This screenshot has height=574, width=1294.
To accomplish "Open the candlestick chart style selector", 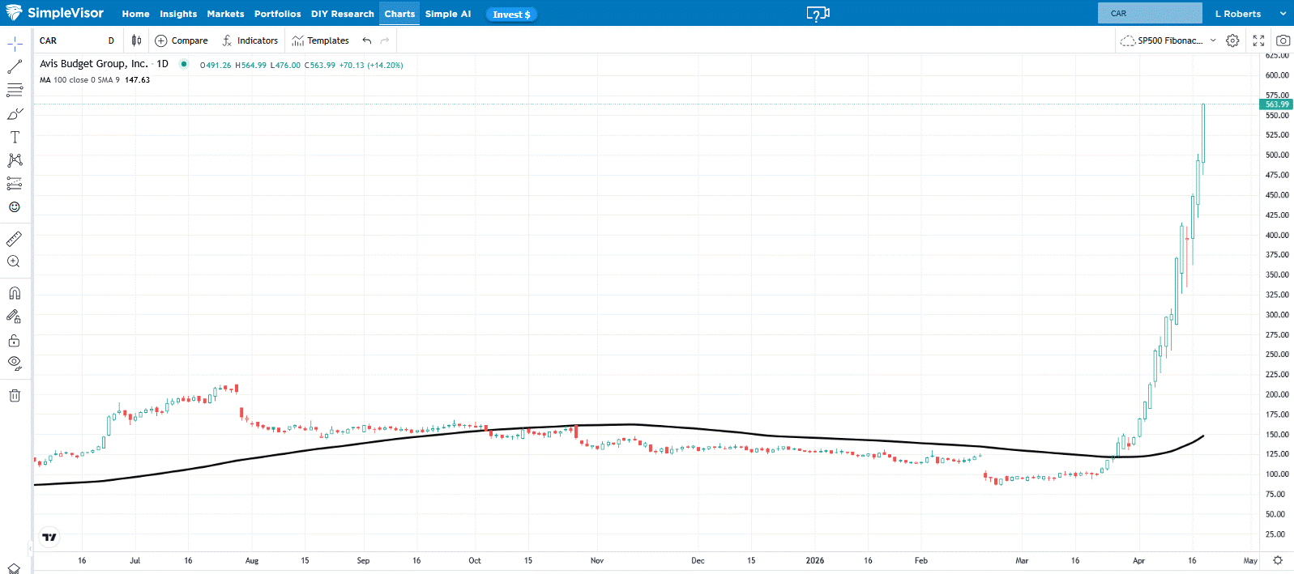I will (136, 40).
